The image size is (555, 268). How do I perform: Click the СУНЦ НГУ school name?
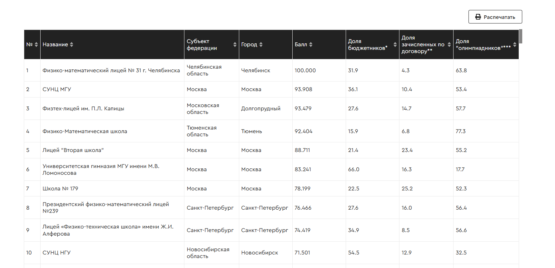(57, 253)
